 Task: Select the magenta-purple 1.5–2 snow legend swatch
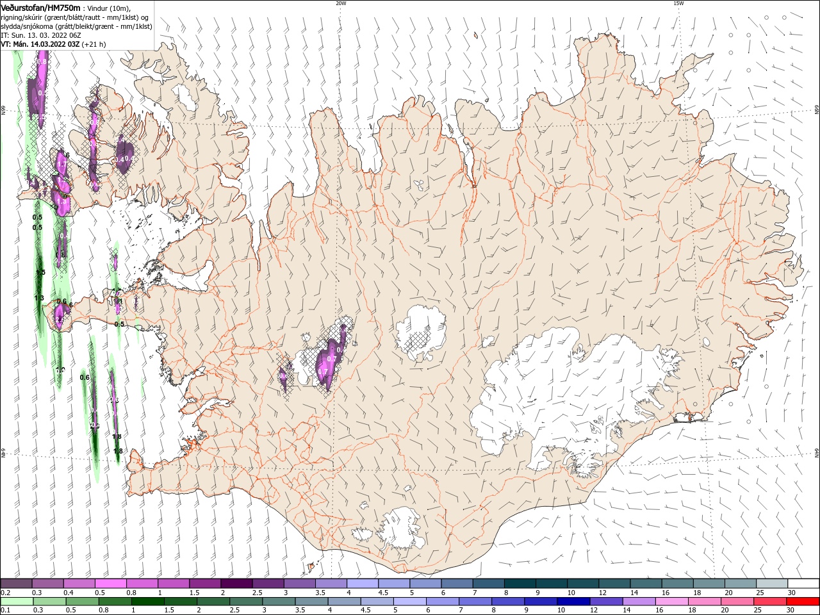pyautogui.click(x=204, y=584)
